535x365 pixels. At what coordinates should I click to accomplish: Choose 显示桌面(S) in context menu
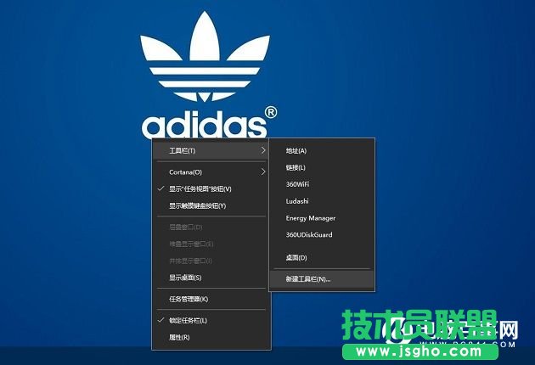coord(211,278)
